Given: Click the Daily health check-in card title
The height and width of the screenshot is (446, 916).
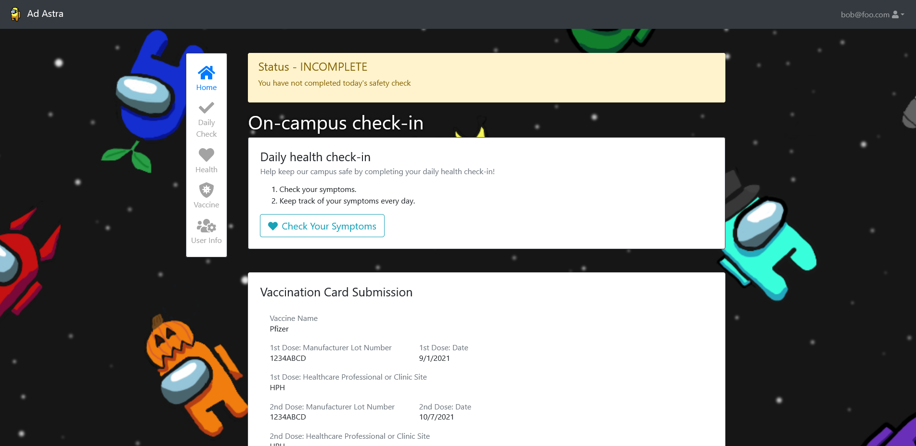Looking at the screenshot, I should click(x=315, y=157).
